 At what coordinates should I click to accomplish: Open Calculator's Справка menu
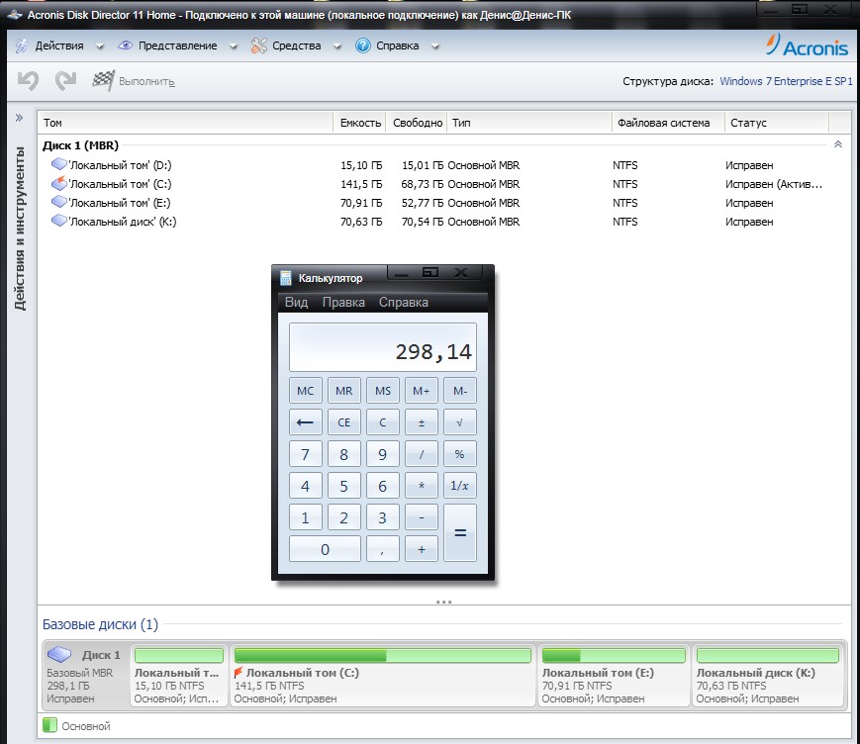point(403,302)
